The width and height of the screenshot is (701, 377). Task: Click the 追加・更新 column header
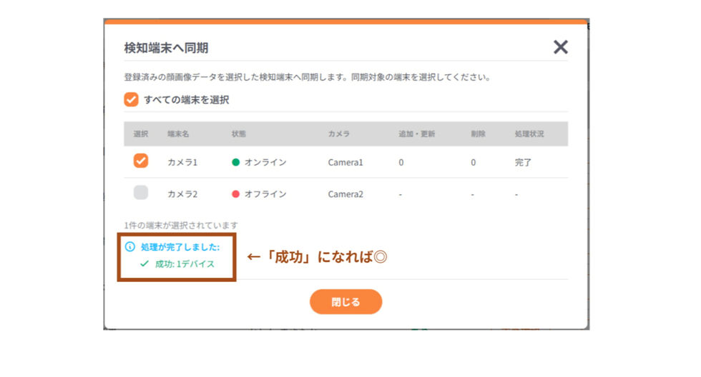point(416,134)
